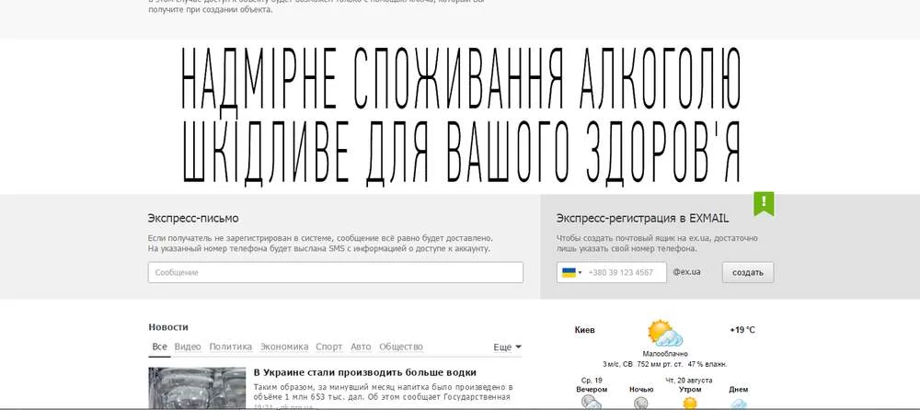Click the Киев city label in weather
The width and height of the screenshot is (920, 410).
(x=584, y=330)
